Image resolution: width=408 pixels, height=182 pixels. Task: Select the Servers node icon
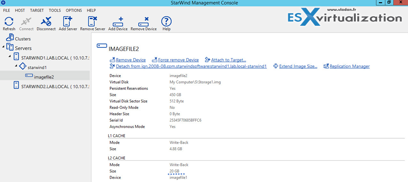click(x=10, y=47)
